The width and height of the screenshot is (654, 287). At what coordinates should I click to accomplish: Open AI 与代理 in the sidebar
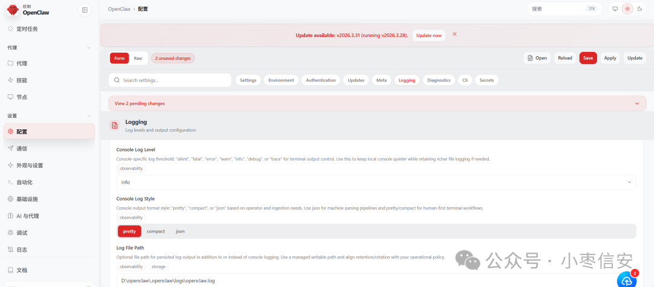[x=49, y=216]
